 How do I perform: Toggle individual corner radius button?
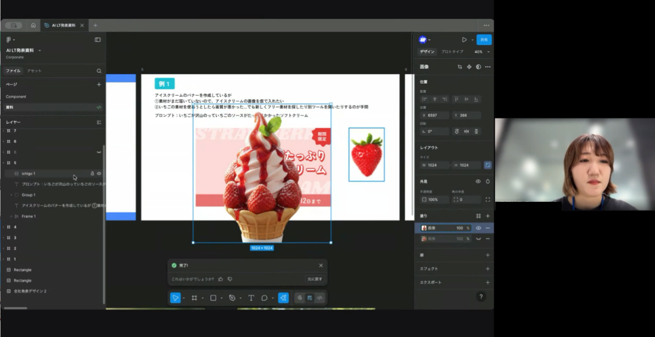(x=488, y=200)
